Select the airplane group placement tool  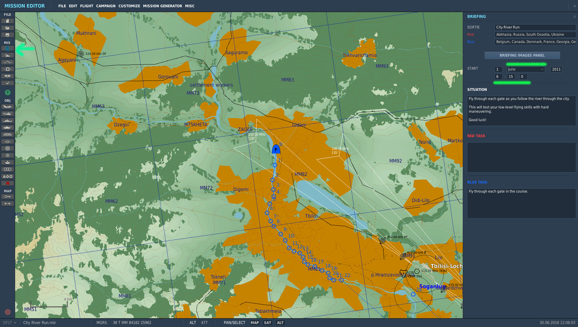(8, 107)
